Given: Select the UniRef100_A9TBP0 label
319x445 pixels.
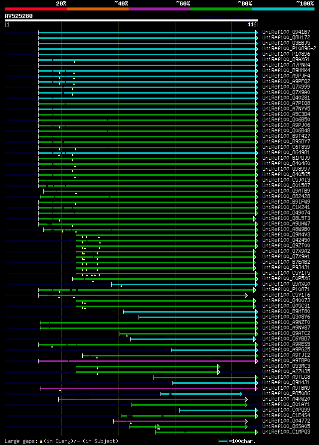Looking at the screenshot, I should [286, 361].
